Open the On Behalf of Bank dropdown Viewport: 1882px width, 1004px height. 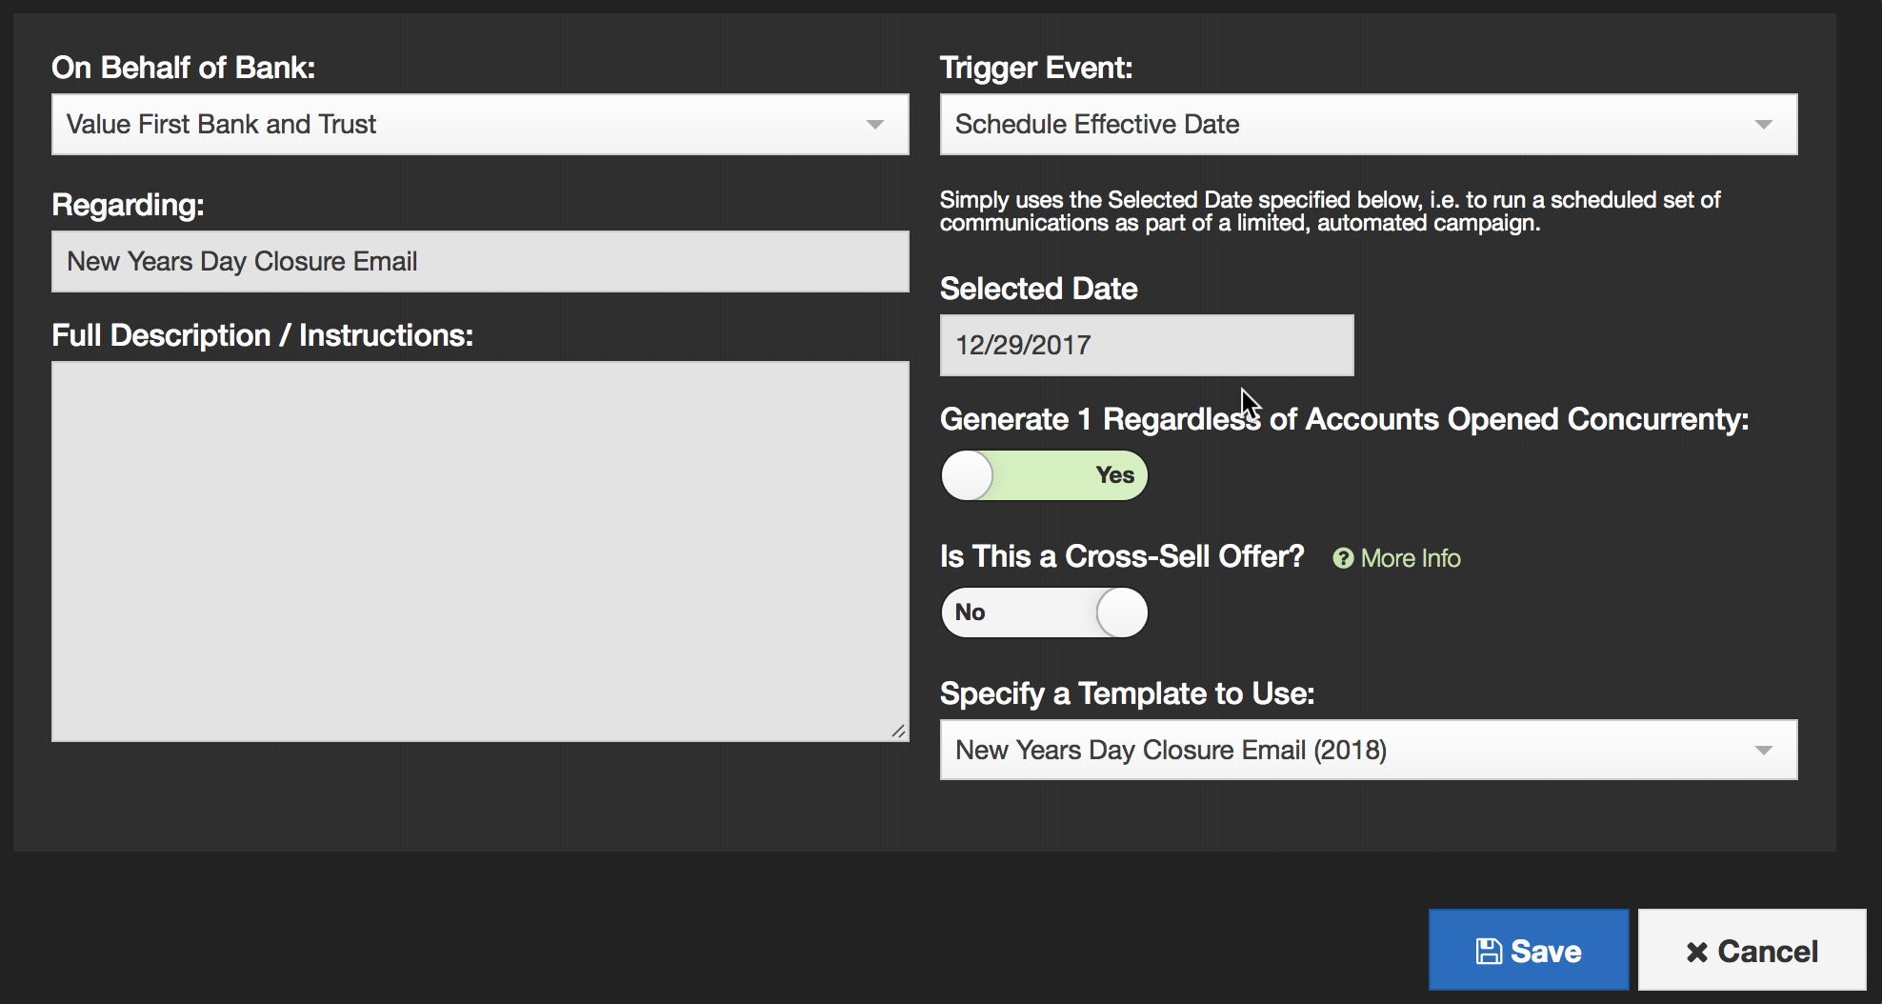click(x=480, y=124)
